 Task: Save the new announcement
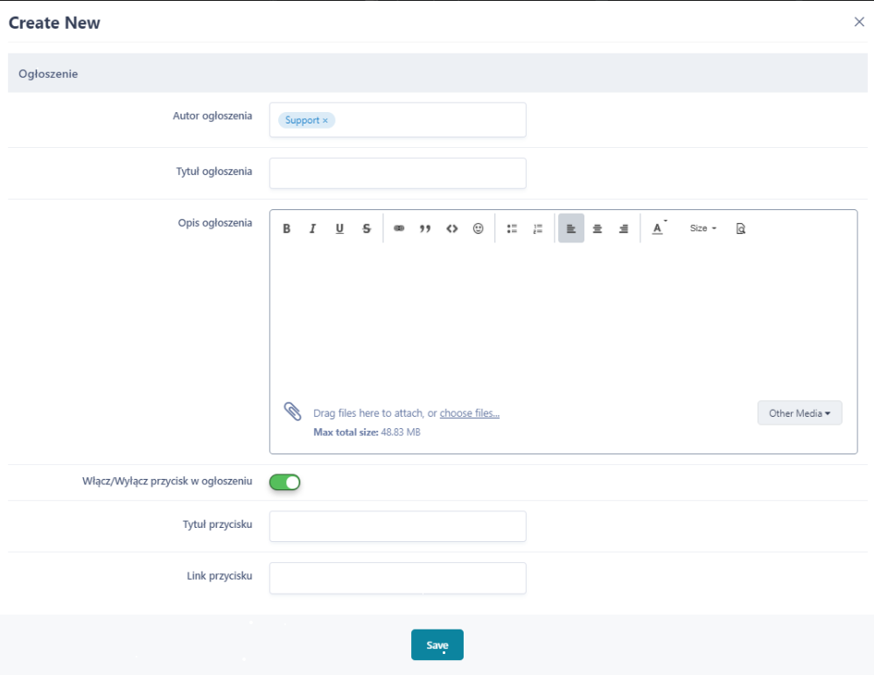[x=437, y=645]
